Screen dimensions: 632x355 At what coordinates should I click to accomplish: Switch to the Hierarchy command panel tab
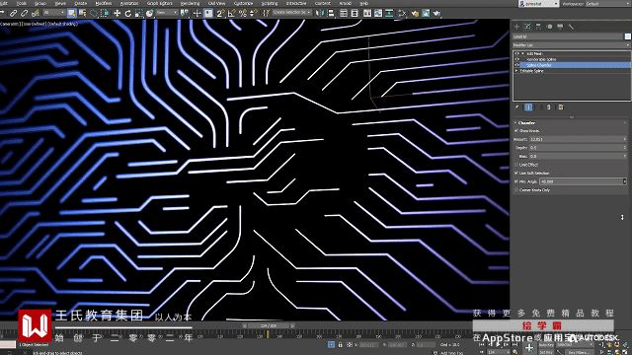pos(538,27)
